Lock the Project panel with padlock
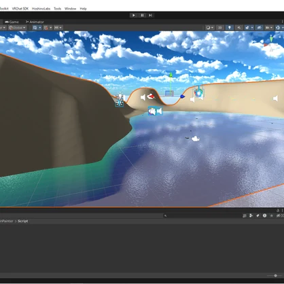This screenshot has height=284, width=284. point(278,211)
